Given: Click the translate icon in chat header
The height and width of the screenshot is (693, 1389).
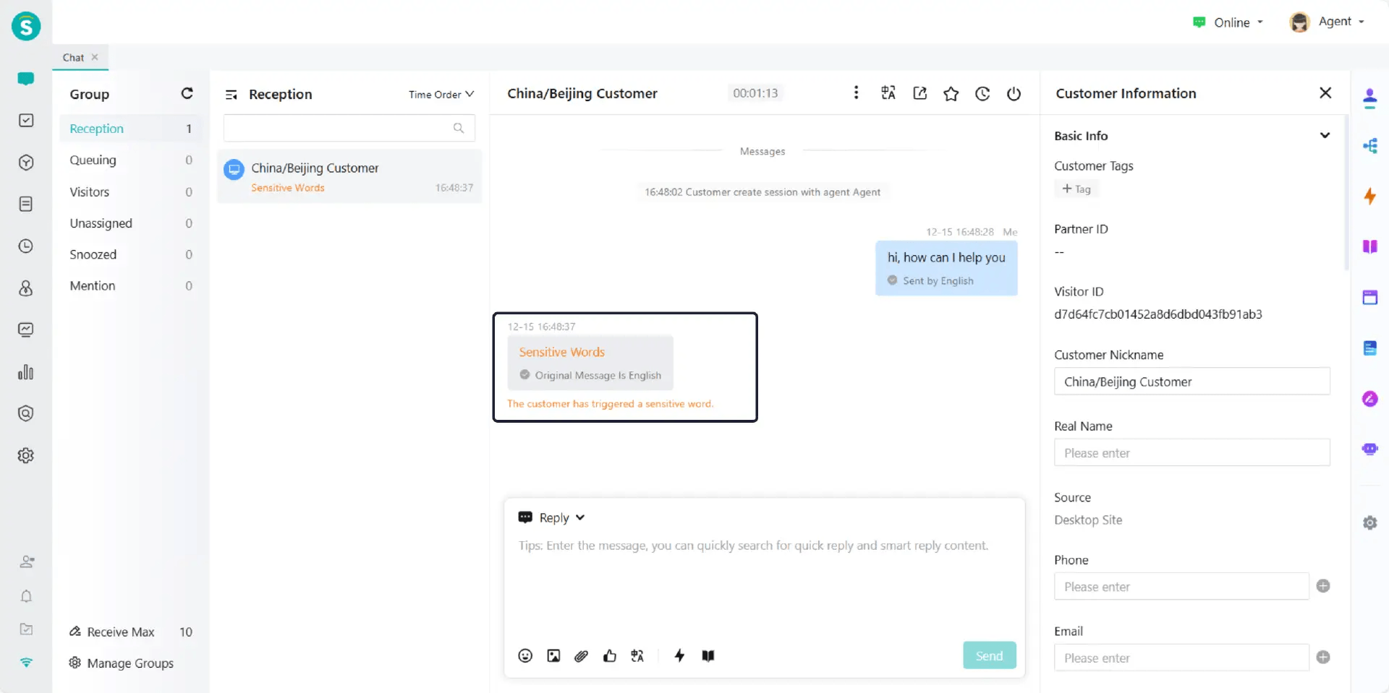Looking at the screenshot, I should point(888,92).
